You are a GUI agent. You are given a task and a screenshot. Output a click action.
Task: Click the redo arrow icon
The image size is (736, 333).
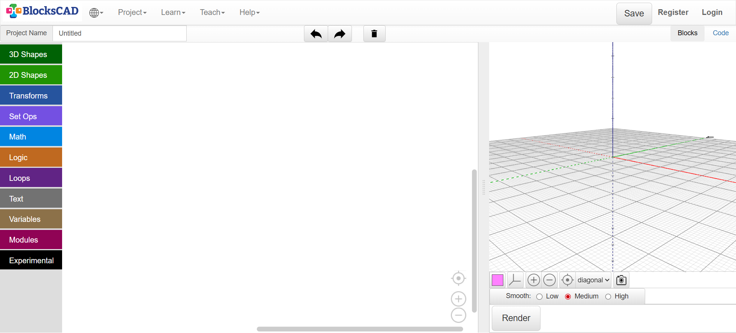tap(340, 34)
